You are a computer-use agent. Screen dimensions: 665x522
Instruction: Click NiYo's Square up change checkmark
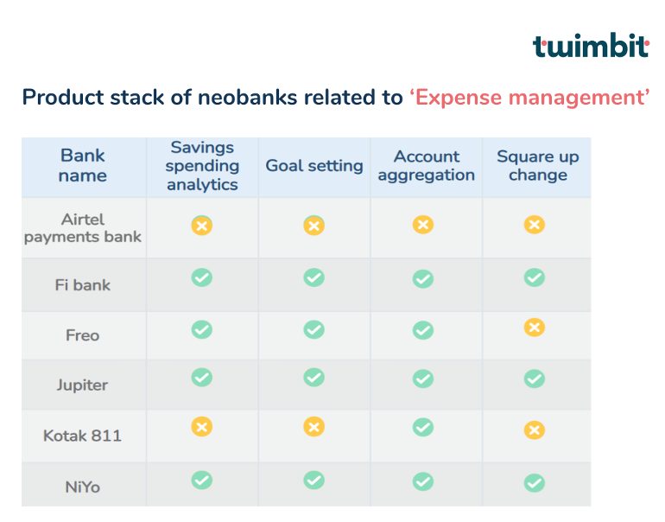coord(535,482)
